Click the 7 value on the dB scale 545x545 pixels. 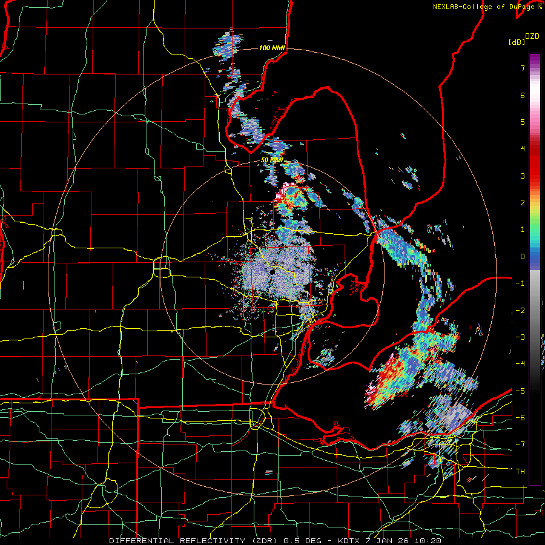523,68
